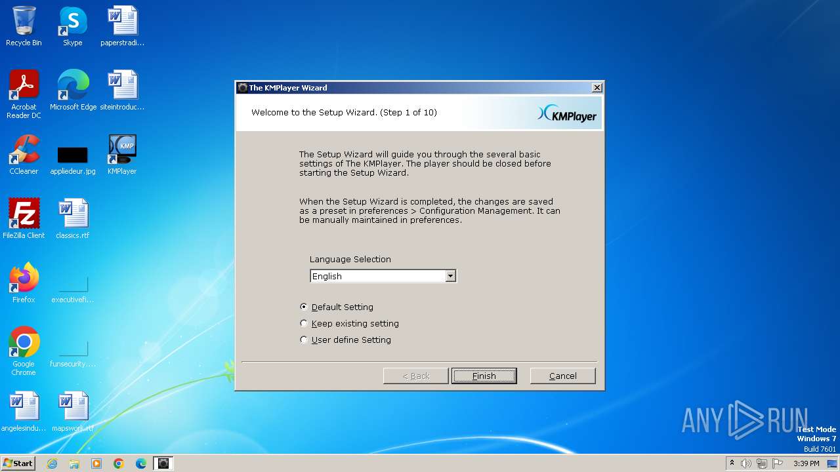Click the KMPlayer logo in wizard header
The width and height of the screenshot is (840, 472).
tap(567, 113)
